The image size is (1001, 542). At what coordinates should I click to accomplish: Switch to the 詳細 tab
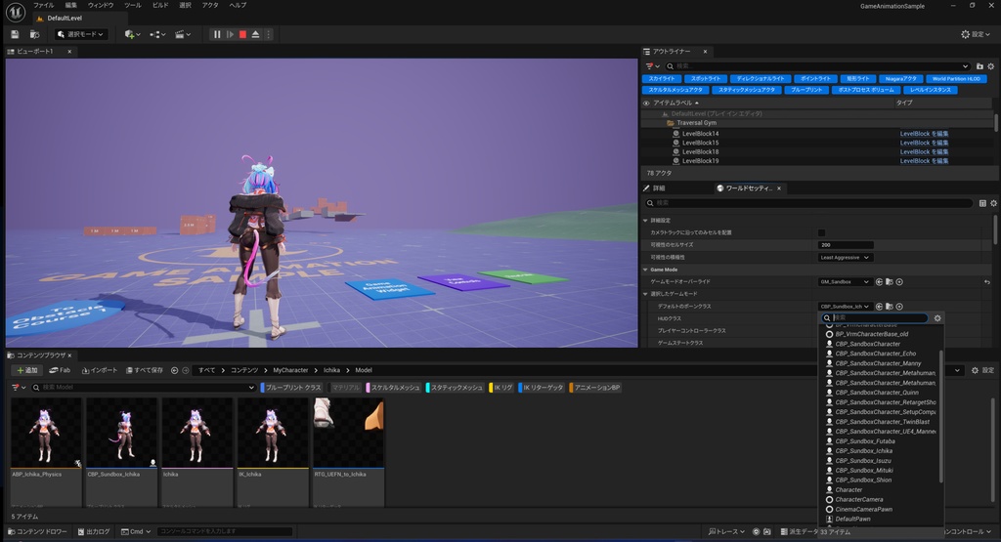(x=654, y=188)
